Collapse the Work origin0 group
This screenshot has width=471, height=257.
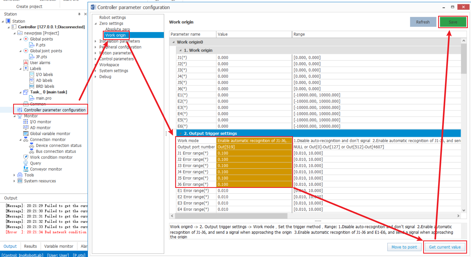[x=174, y=42]
